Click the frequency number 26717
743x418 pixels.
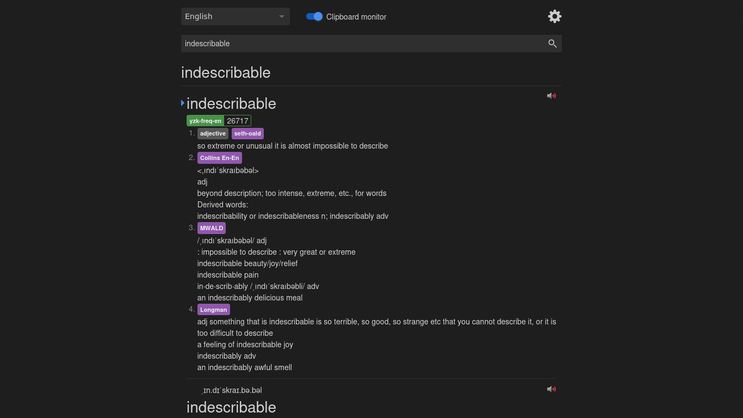[237, 120]
